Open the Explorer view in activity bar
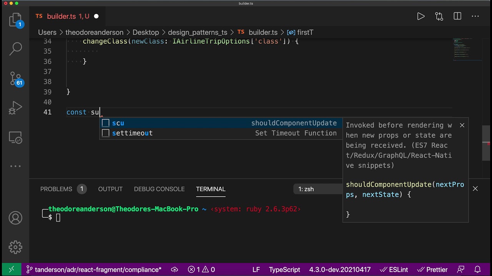 click(15, 20)
